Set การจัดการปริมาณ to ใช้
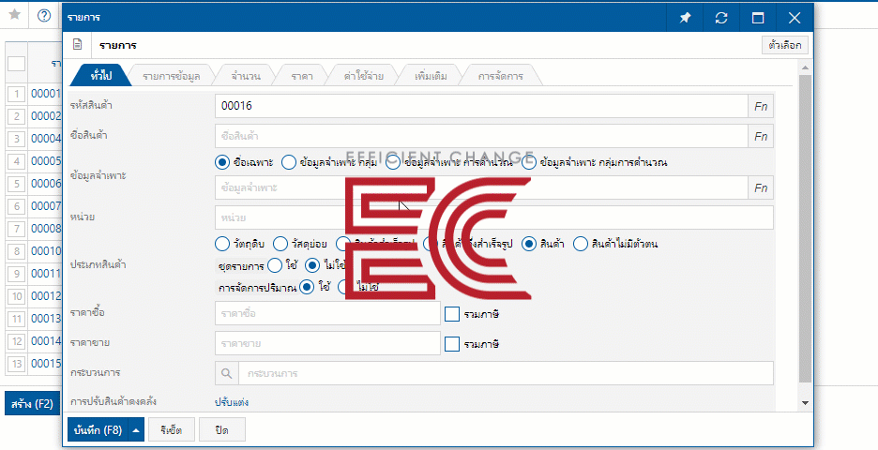Screen dimensions: 878x450 [x=307, y=287]
